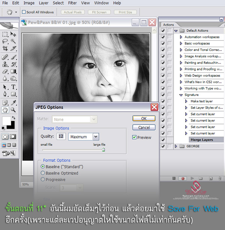The width and height of the screenshot is (225, 230).
Task: Reset default foreground and background colors
Action: pos(3,128)
